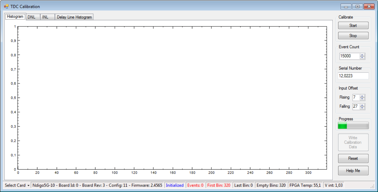This screenshot has height=192, width=378.
Task: Click the window resize grip in status bar
Action: (373, 186)
